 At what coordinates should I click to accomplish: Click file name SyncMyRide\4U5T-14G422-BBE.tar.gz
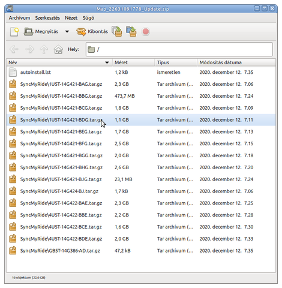(x=61, y=215)
